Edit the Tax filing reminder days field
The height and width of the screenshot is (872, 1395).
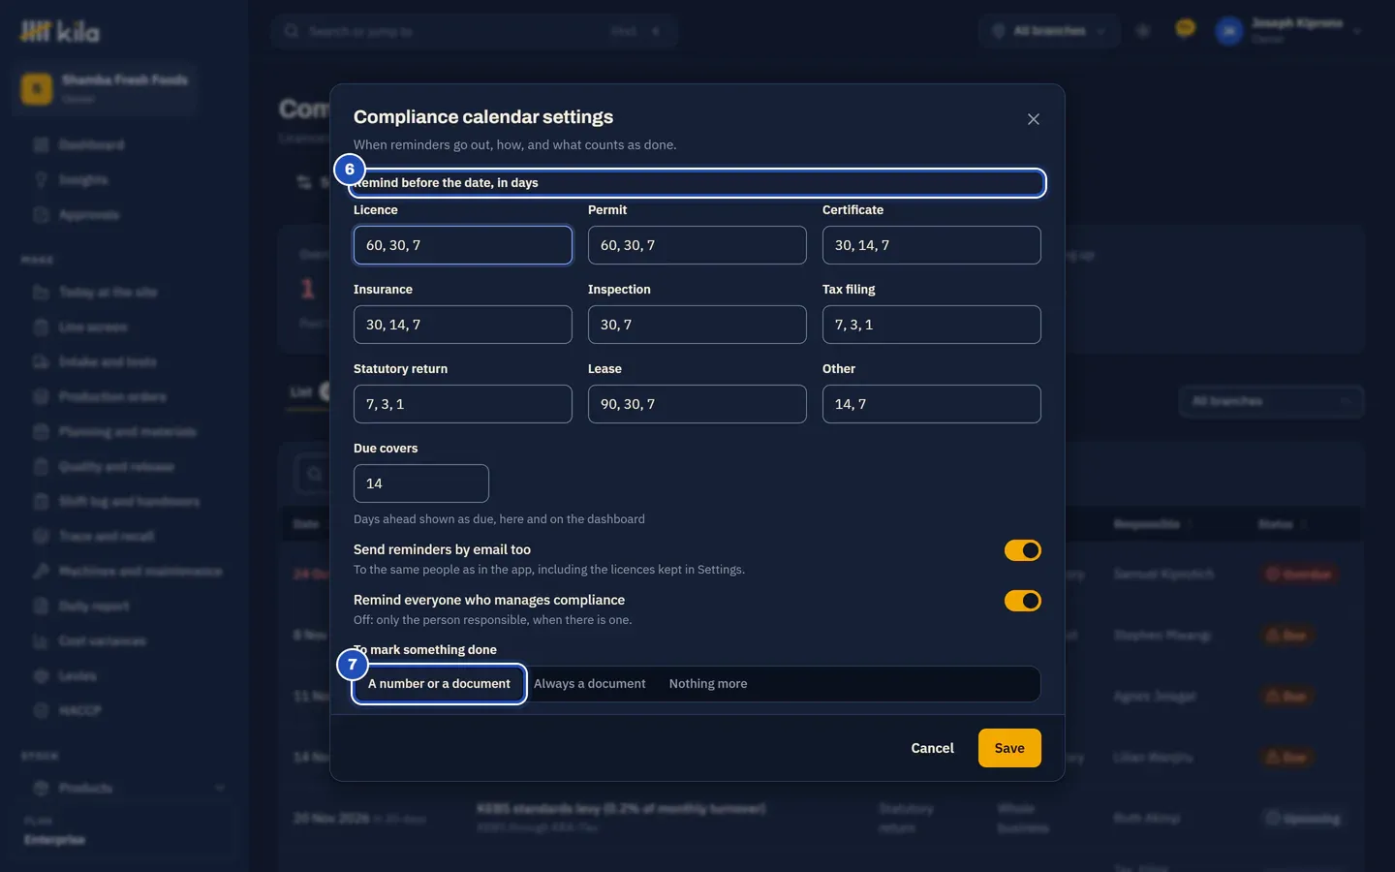(x=932, y=325)
